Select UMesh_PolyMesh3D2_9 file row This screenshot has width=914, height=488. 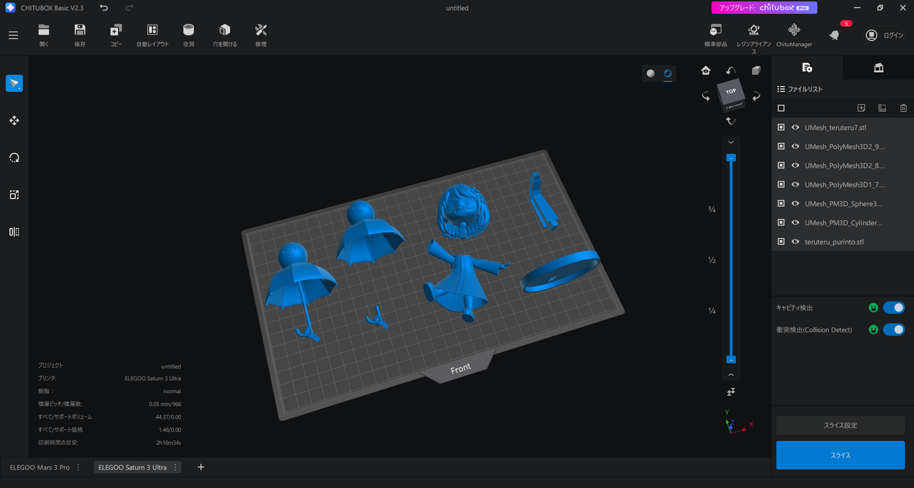(843, 146)
